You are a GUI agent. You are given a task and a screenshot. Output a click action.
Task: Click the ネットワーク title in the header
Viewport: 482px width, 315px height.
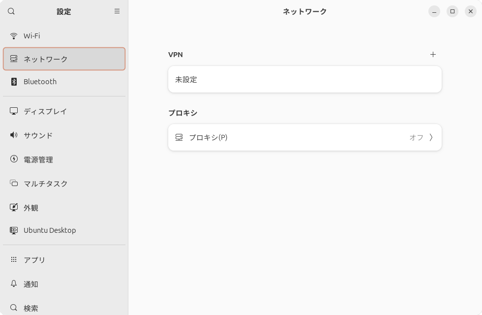(x=304, y=11)
